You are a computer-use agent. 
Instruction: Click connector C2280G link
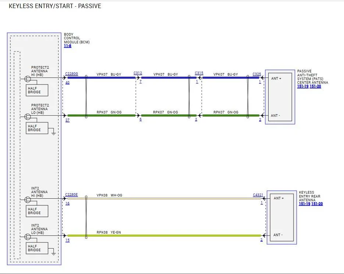click(x=71, y=74)
